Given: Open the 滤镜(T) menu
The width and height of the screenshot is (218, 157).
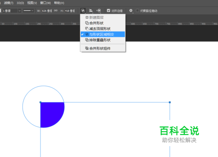Looking at the screenshot, I should pyautogui.click(x=9, y=3).
